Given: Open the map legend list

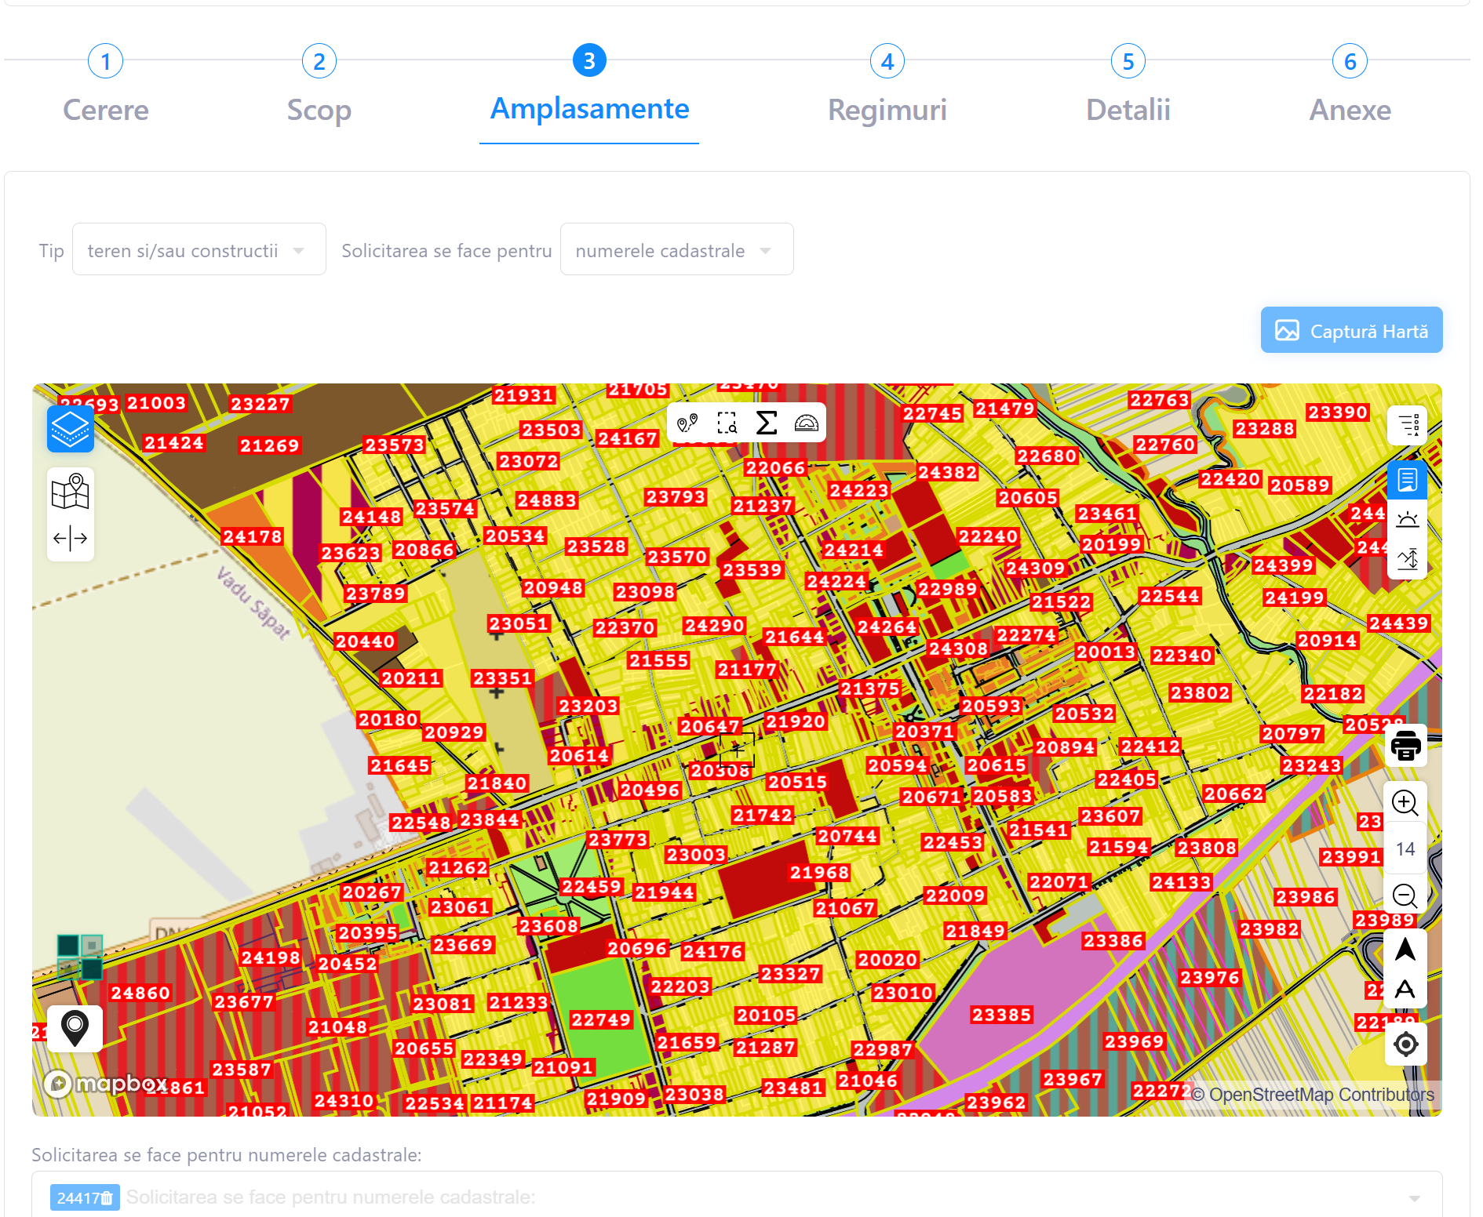Looking at the screenshot, I should 1408,426.
